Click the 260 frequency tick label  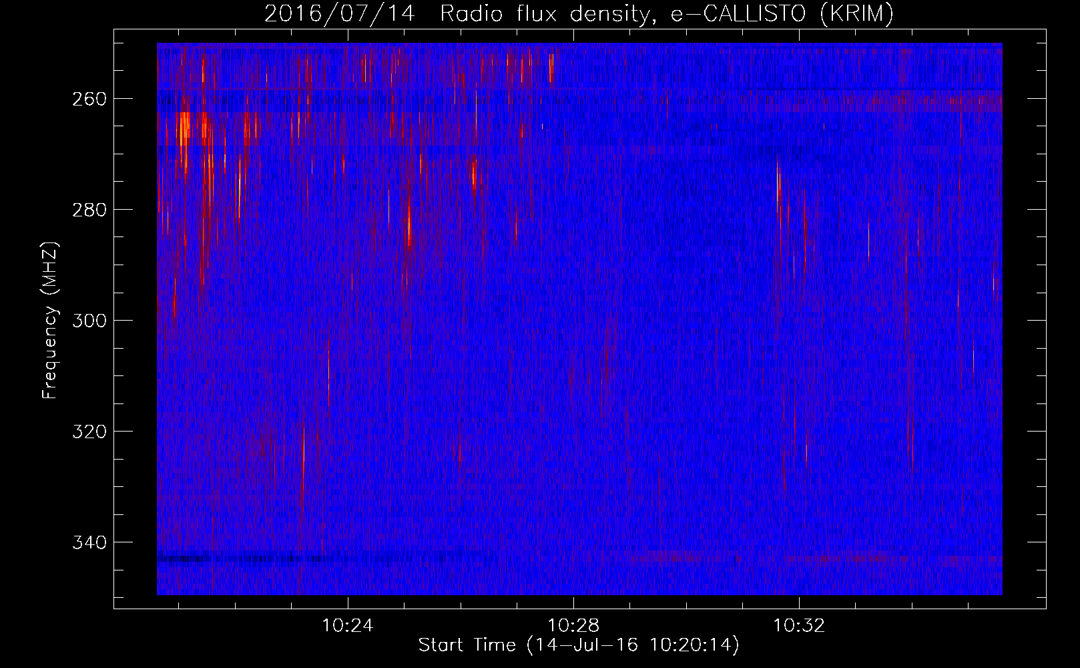tap(89, 99)
